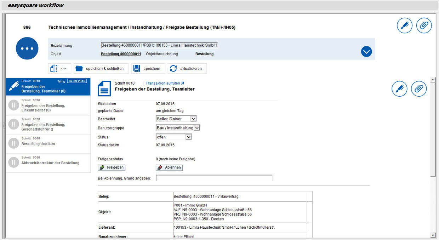
Task: Open the paperclip icon next to the step pencil
Action: click(x=419, y=88)
